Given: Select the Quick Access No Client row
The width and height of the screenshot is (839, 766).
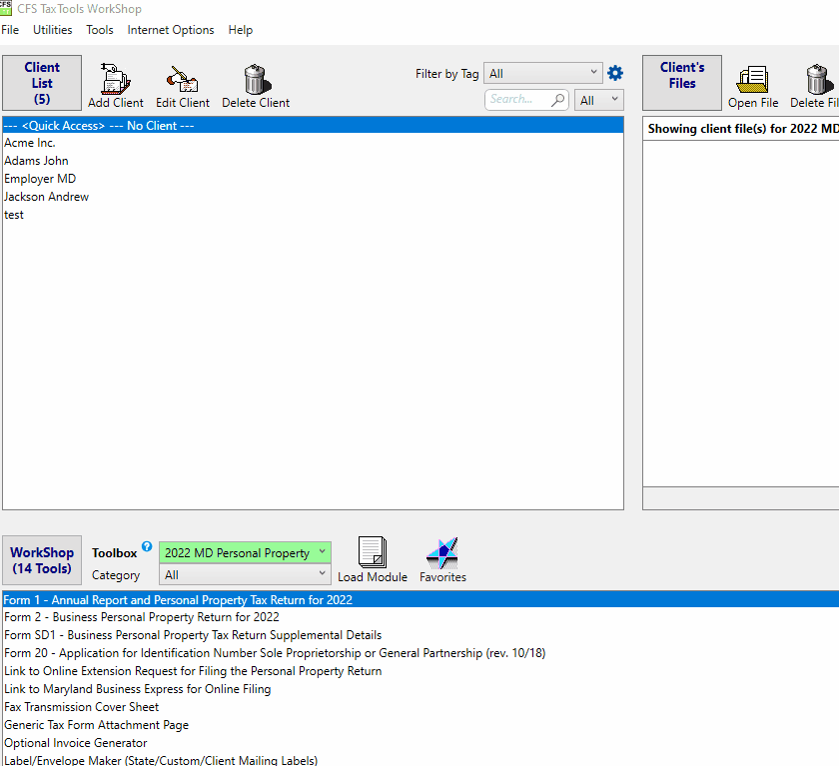Looking at the screenshot, I should (x=313, y=125).
